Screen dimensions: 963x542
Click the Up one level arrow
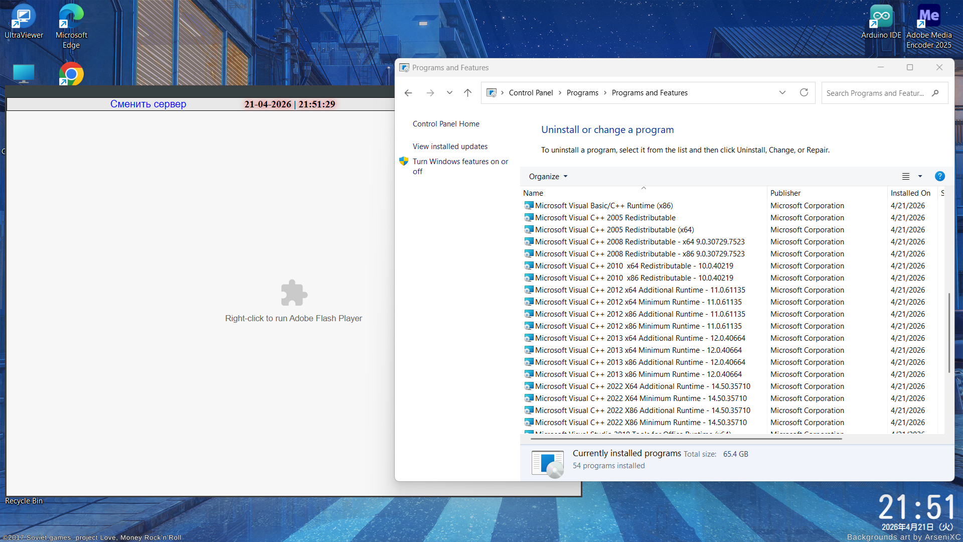coord(467,93)
